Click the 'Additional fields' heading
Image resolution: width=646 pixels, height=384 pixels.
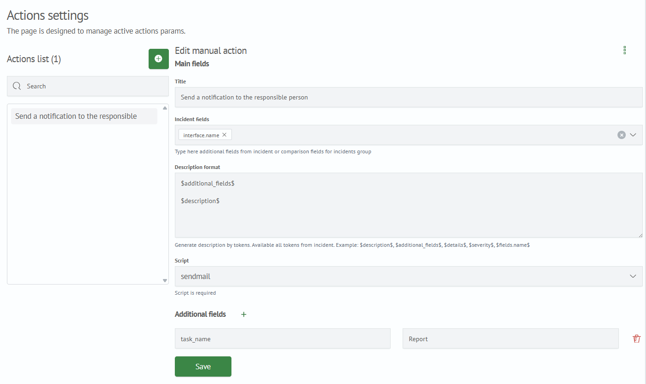(x=200, y=314)
